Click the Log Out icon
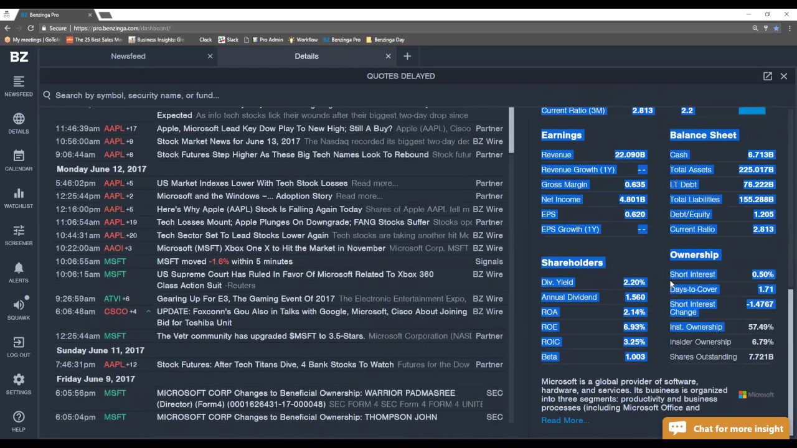 pyautogui.click(x=19, y=342)
